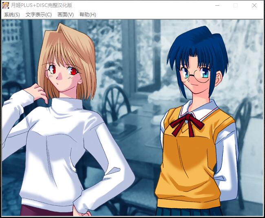Click the game's title bar character icon
This screenshot has height=218, width=265.
(6, 6)
